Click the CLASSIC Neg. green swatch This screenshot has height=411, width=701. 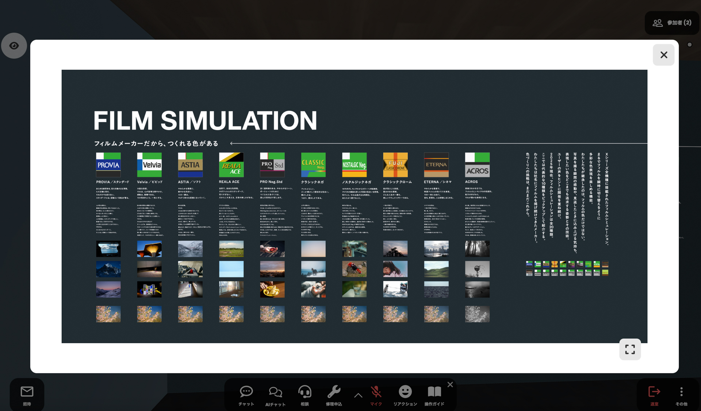point(313,165)
